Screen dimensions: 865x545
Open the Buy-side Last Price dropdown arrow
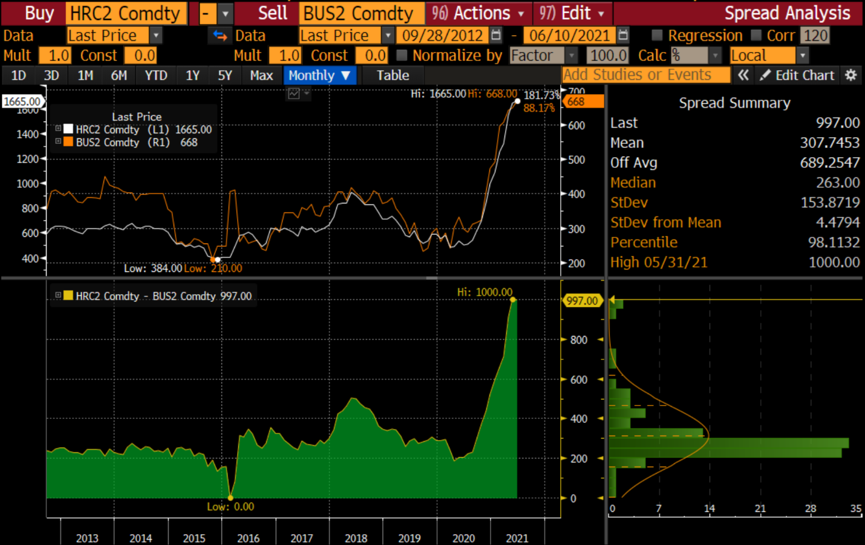156,36
